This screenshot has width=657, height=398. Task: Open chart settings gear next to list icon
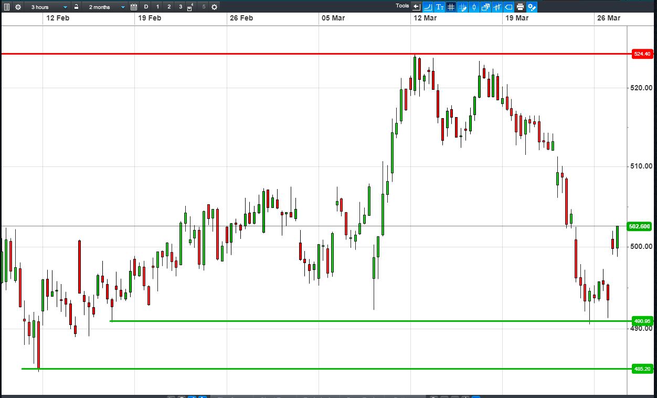(x=18, y=7)
